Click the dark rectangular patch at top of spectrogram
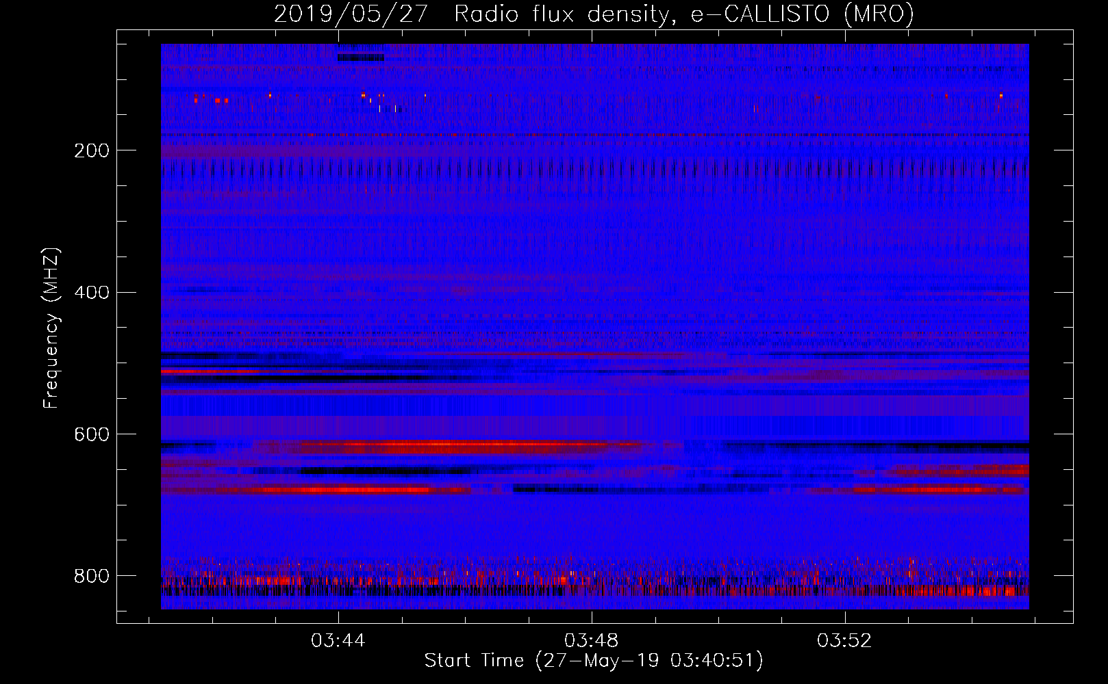 (361, 57)
